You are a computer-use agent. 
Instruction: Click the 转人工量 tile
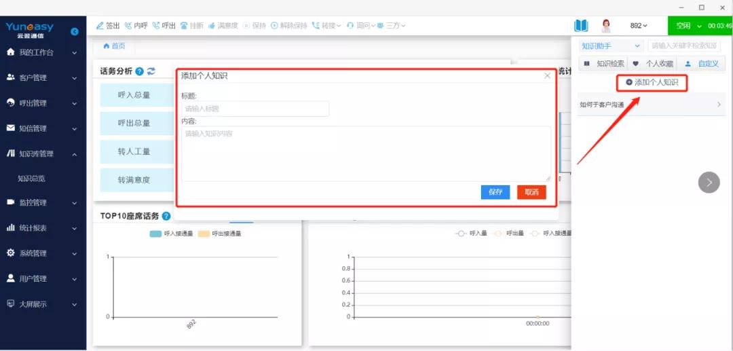point(136,151)
